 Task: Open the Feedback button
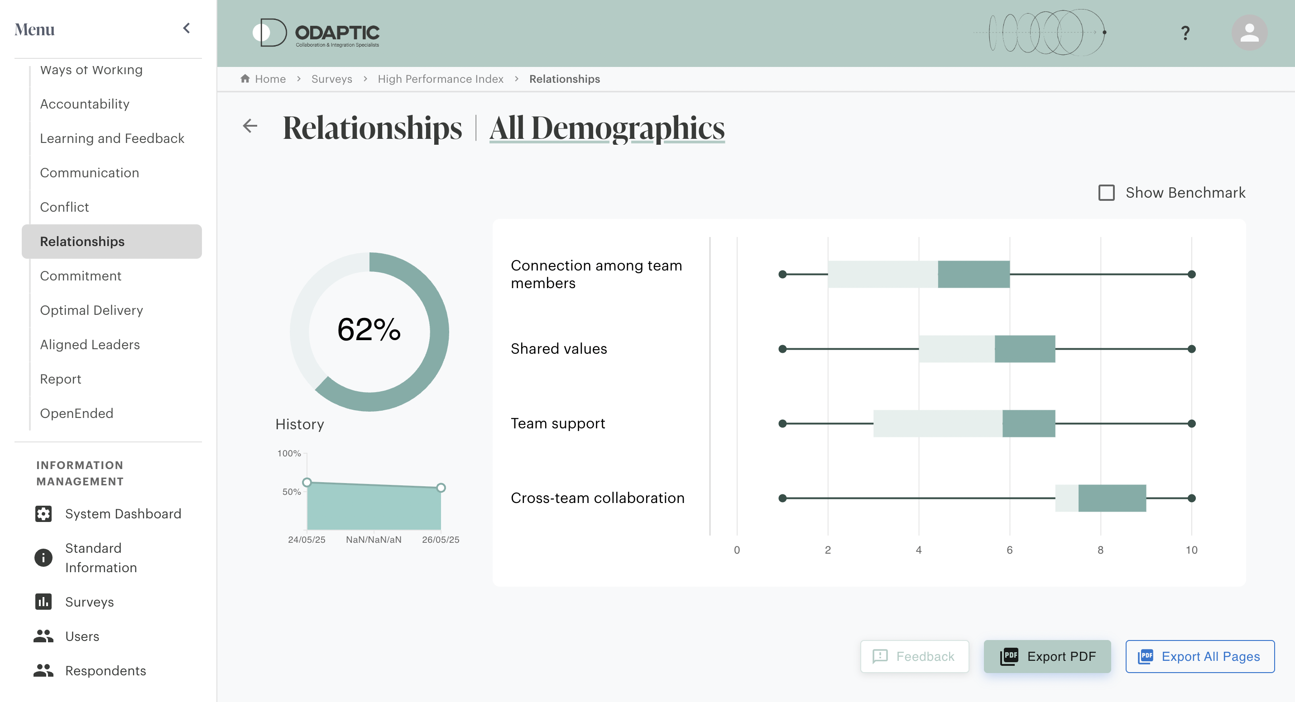(x=915, y=656)
